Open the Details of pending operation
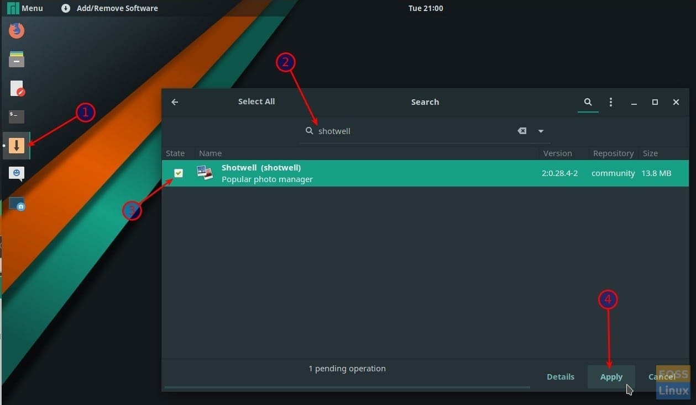 coord(561,377)
